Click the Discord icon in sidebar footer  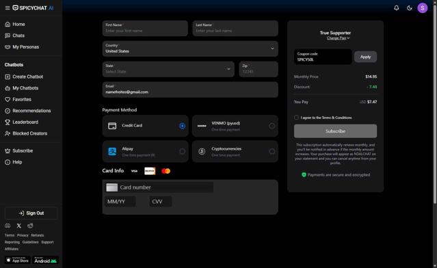coord(8,226)
